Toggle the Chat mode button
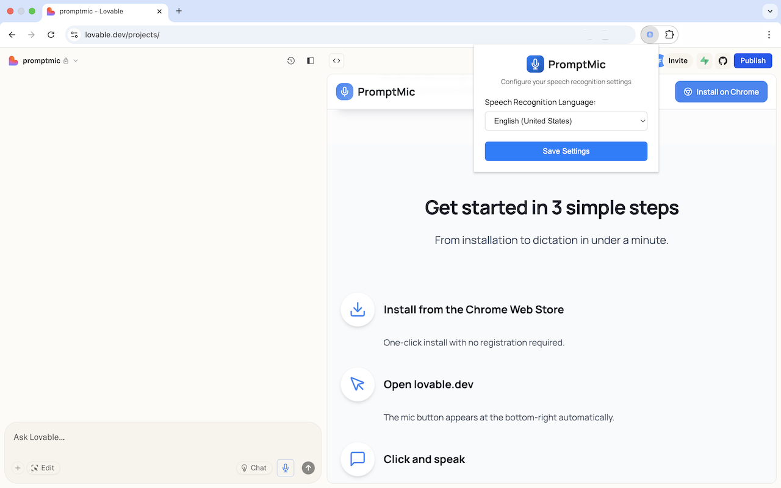This screenshot has width=781, height=488. [254, 468]
